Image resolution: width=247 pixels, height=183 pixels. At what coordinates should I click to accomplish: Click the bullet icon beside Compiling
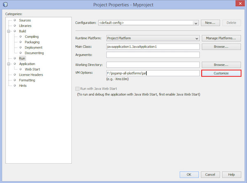[20, 37]
